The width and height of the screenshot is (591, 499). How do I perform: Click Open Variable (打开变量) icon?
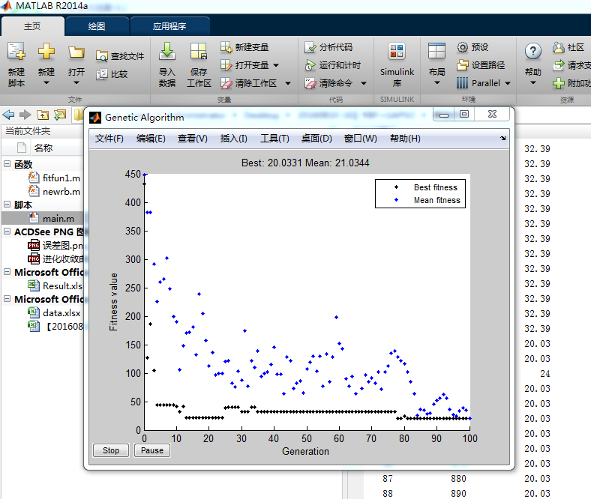[x=226, y=65]
